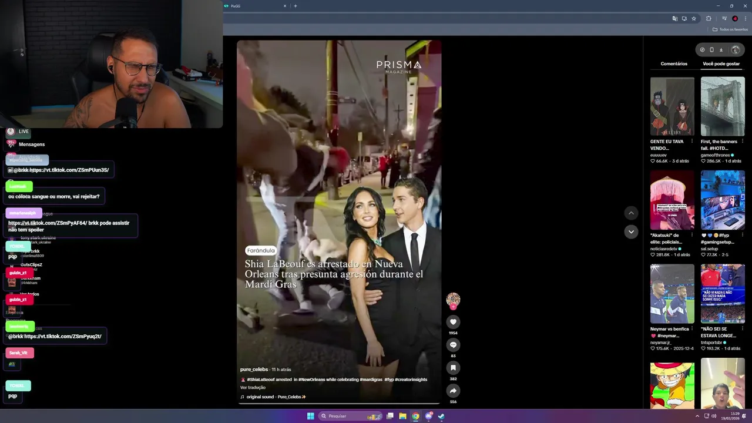Go to the previous video with up chevron
Image resolution: width=752 pixels, height=423 pixels.
click(x=631, y=213)
